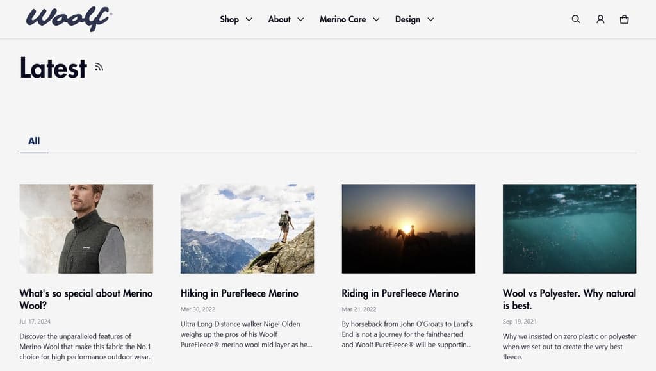This screenshot has width=656, height=371.
Task: Click the 'Sep 19, 2021' date text
Action: click(x=520, y=322)
